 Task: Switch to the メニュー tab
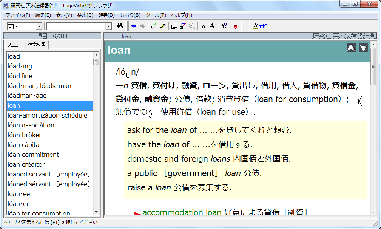click(x=15, y=45)
